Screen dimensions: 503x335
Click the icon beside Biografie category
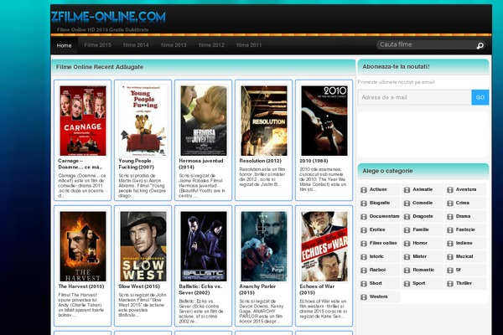[x=364, y=204]
